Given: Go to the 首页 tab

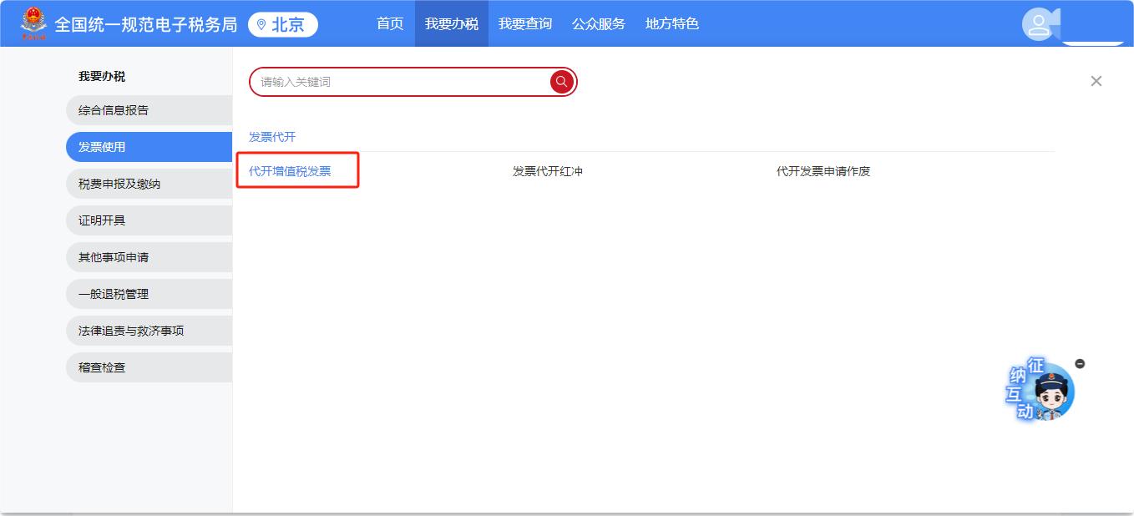Looking at the screenshot, I should click(x=390, y=23).
